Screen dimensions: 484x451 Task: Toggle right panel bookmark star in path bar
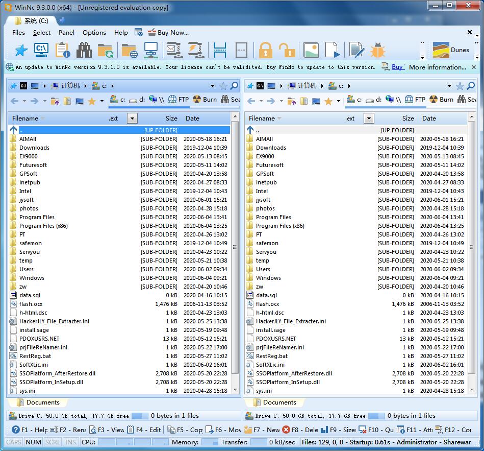pyautogui.click(x=460, y=86)
